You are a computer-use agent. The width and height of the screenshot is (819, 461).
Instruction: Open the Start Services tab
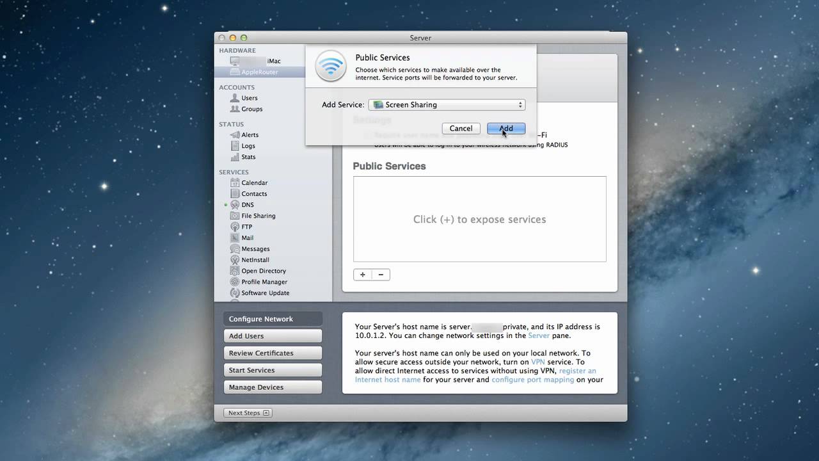tap(273, 370)
